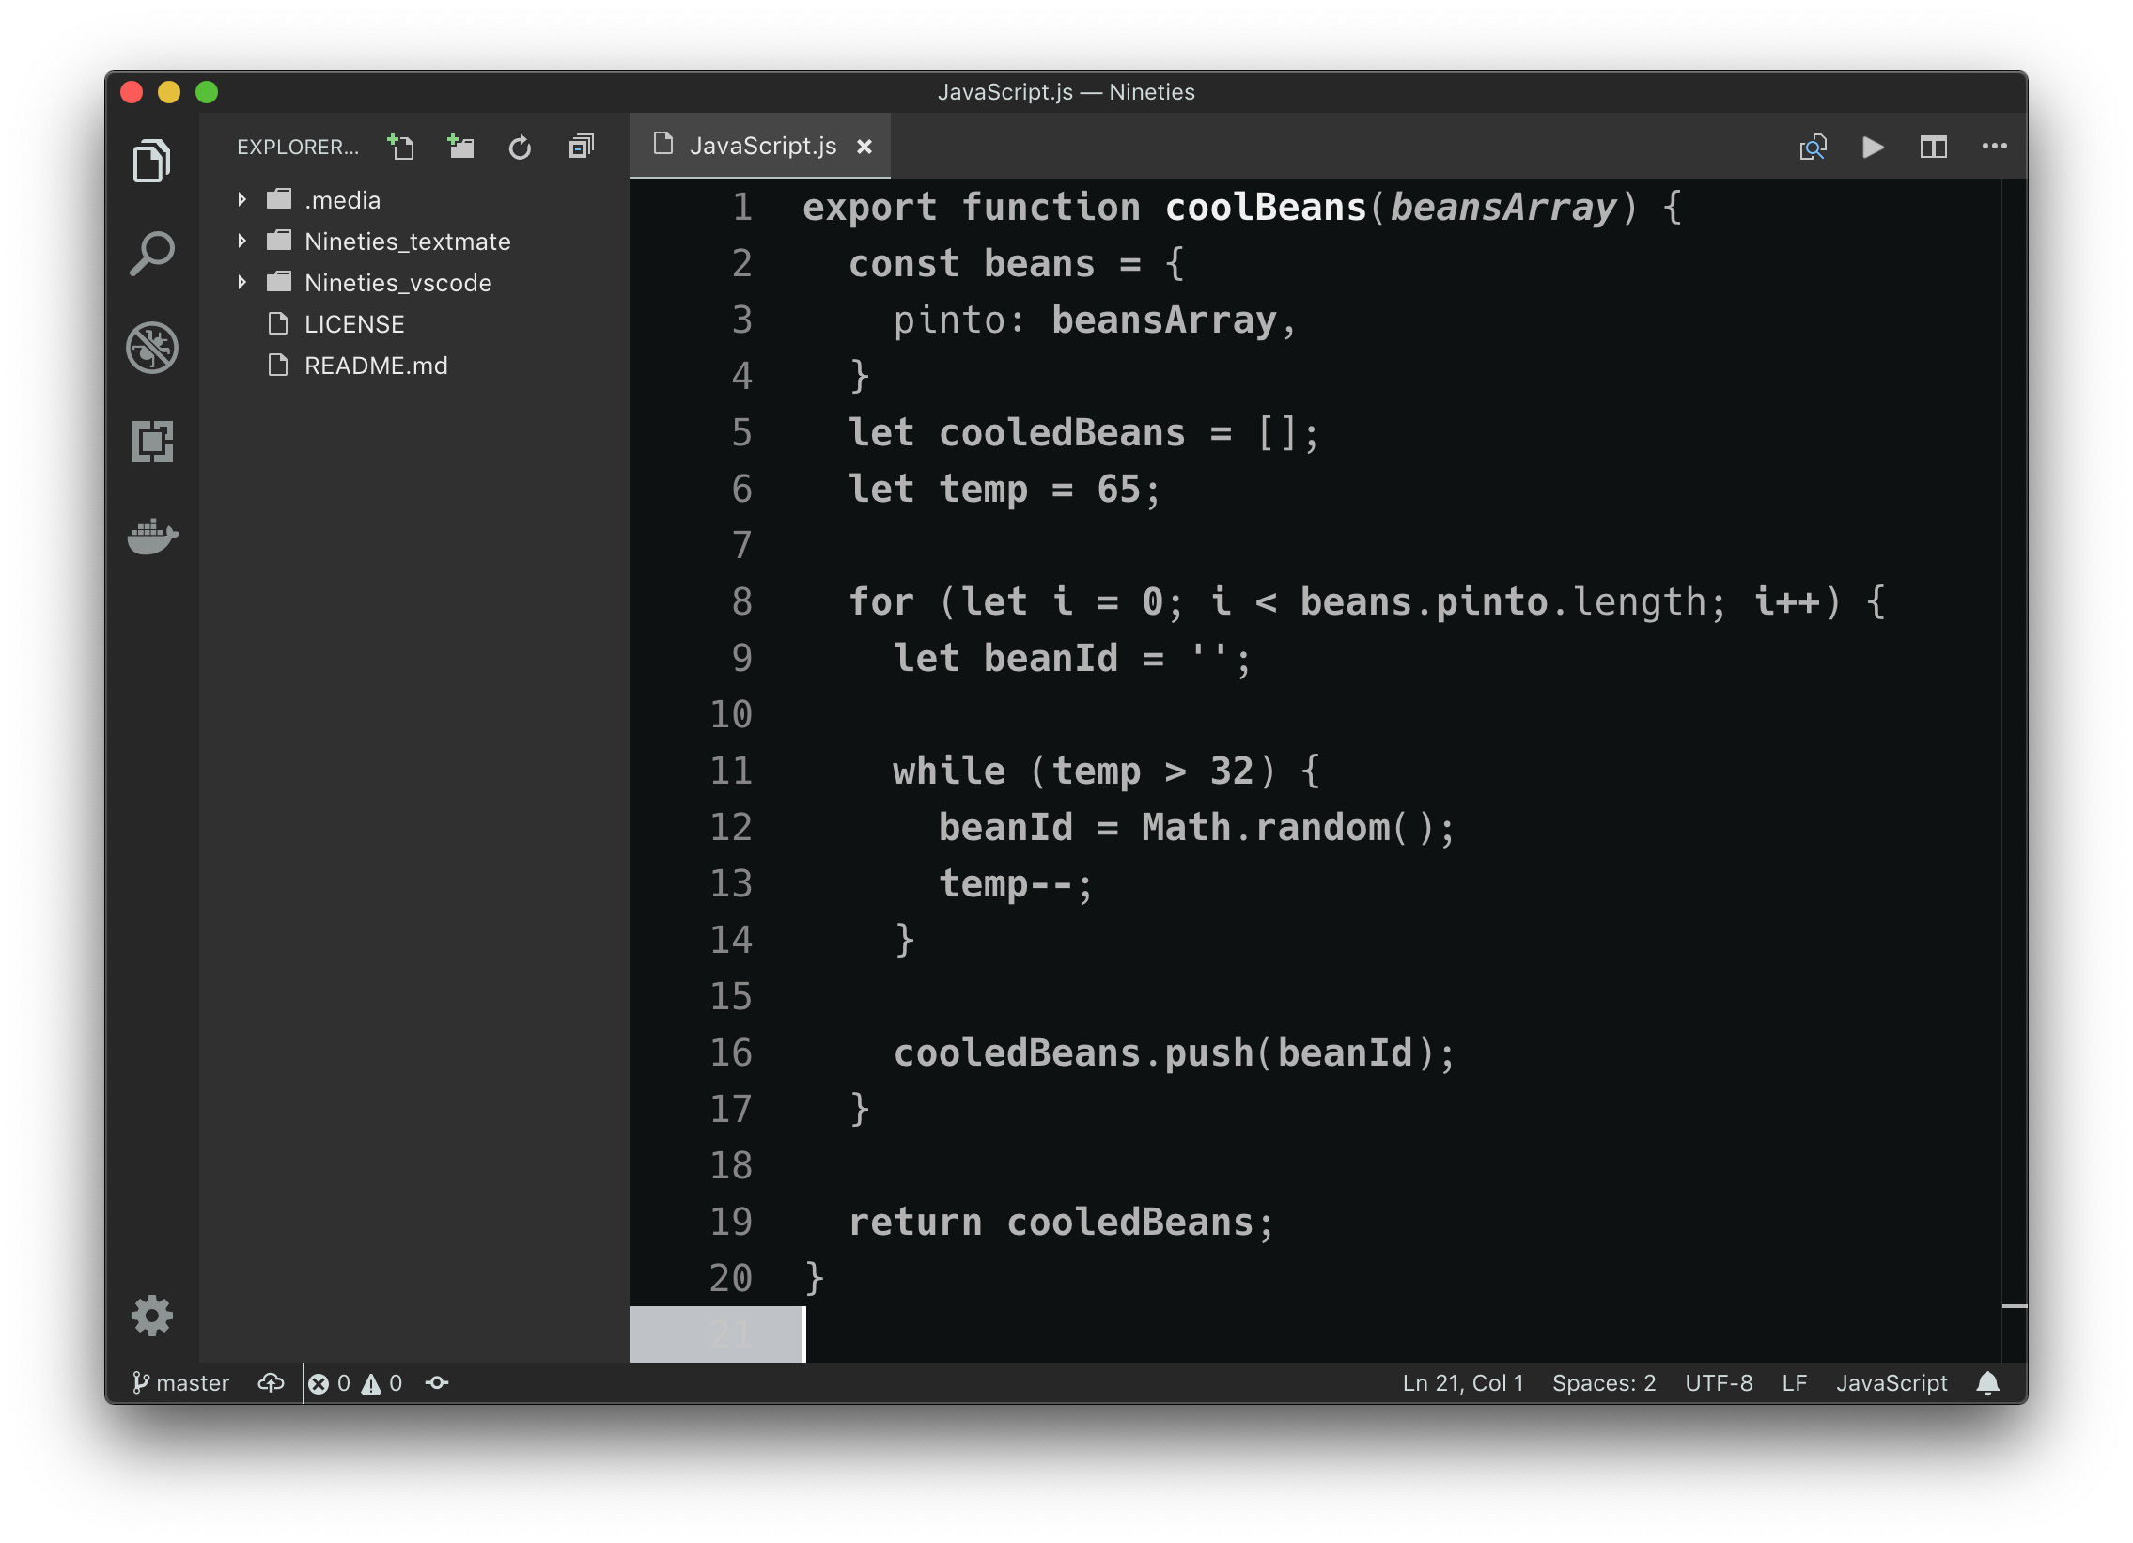Toggle the Explorer sidebar via the files icon
The image size is (2133, 1543).
[x=151, y=161]
